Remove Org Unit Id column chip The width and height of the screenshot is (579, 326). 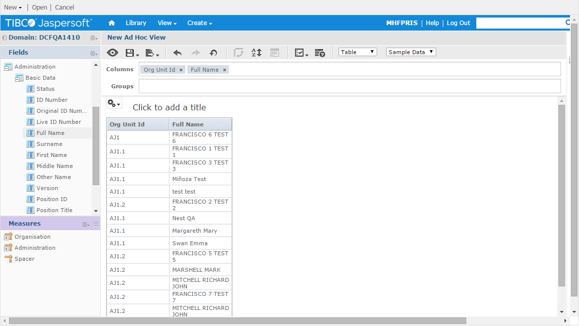(x=181, y=70)
